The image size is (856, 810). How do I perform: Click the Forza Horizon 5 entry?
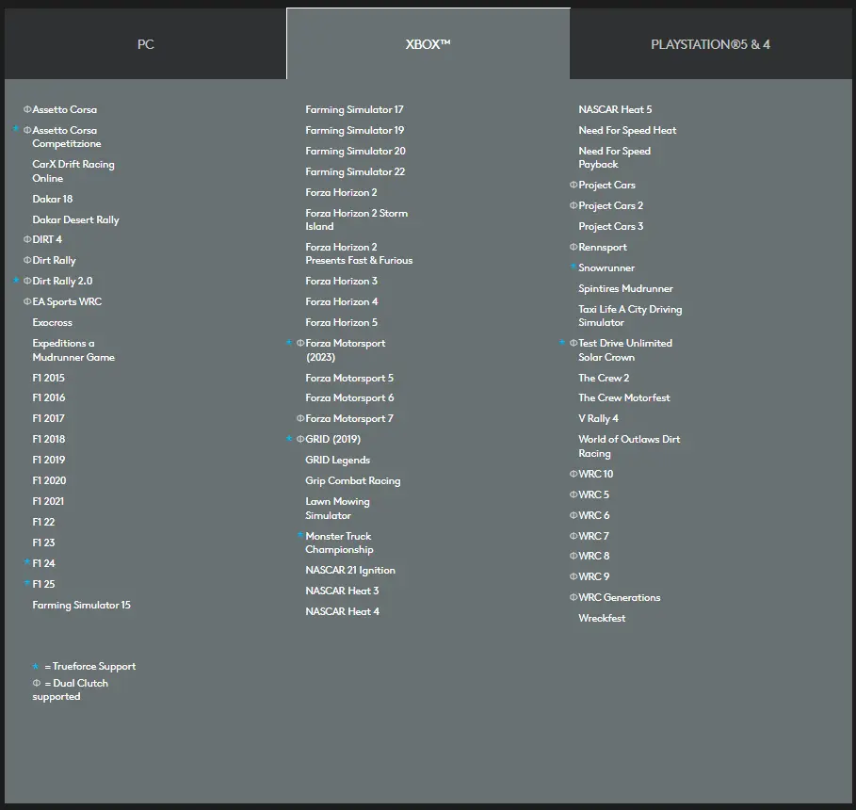341,323
